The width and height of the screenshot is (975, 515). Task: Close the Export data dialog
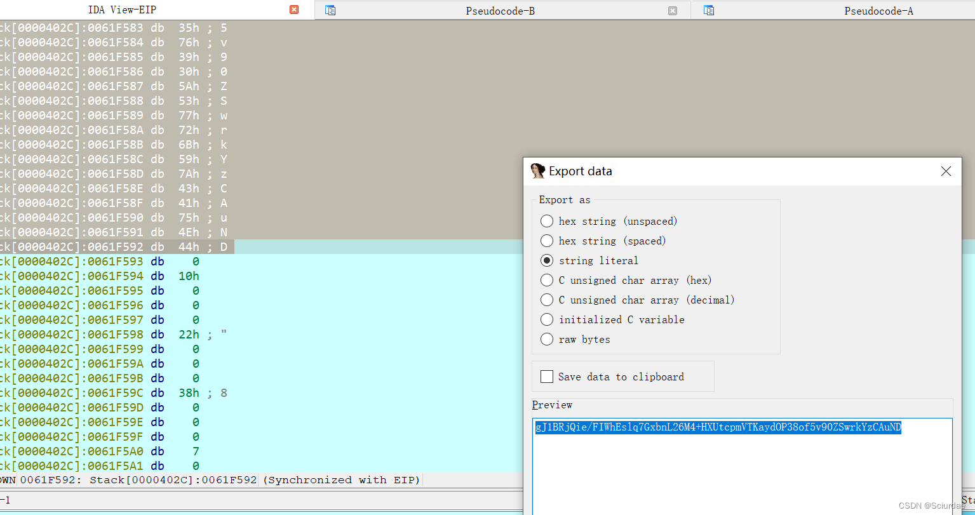946,171
